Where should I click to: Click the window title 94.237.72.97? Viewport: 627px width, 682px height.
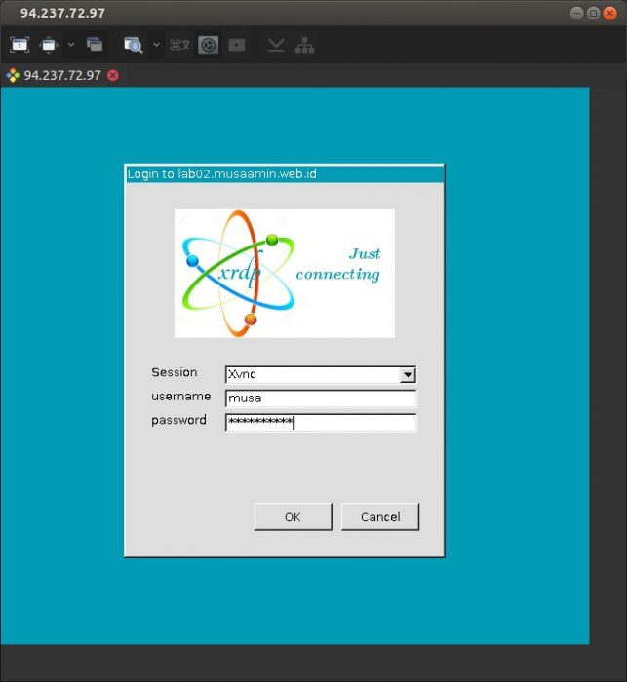click(x=62, y=13)
